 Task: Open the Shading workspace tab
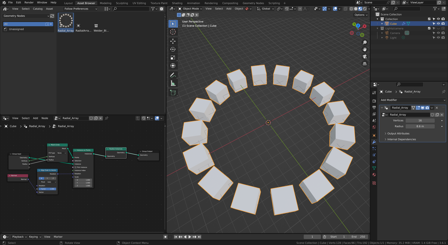[177, 3]
